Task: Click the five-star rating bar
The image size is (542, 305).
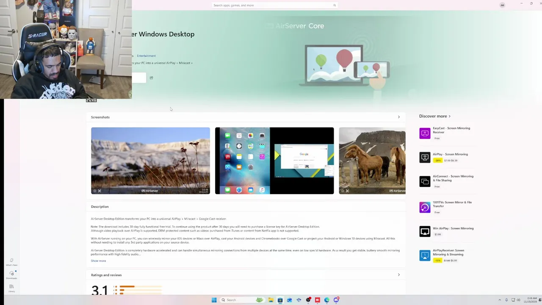Action: coord(141,287)
